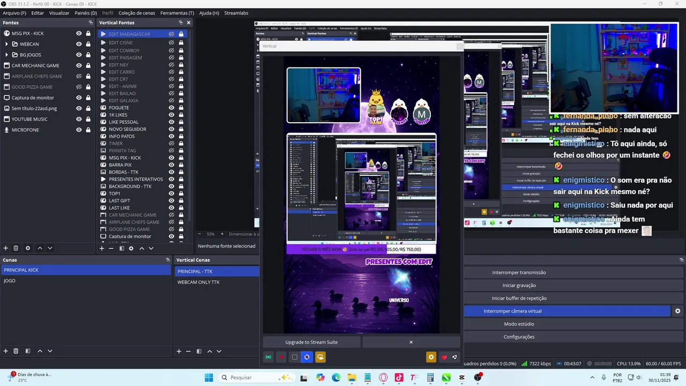Undock the Fontes panel via float icon
Viewport: 686px width, 386px height.
(91, 23)
